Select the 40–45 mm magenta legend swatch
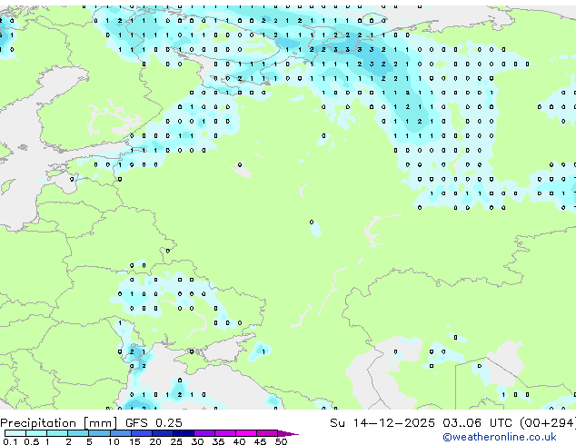The image size is (576, 445). click(246, 433)
